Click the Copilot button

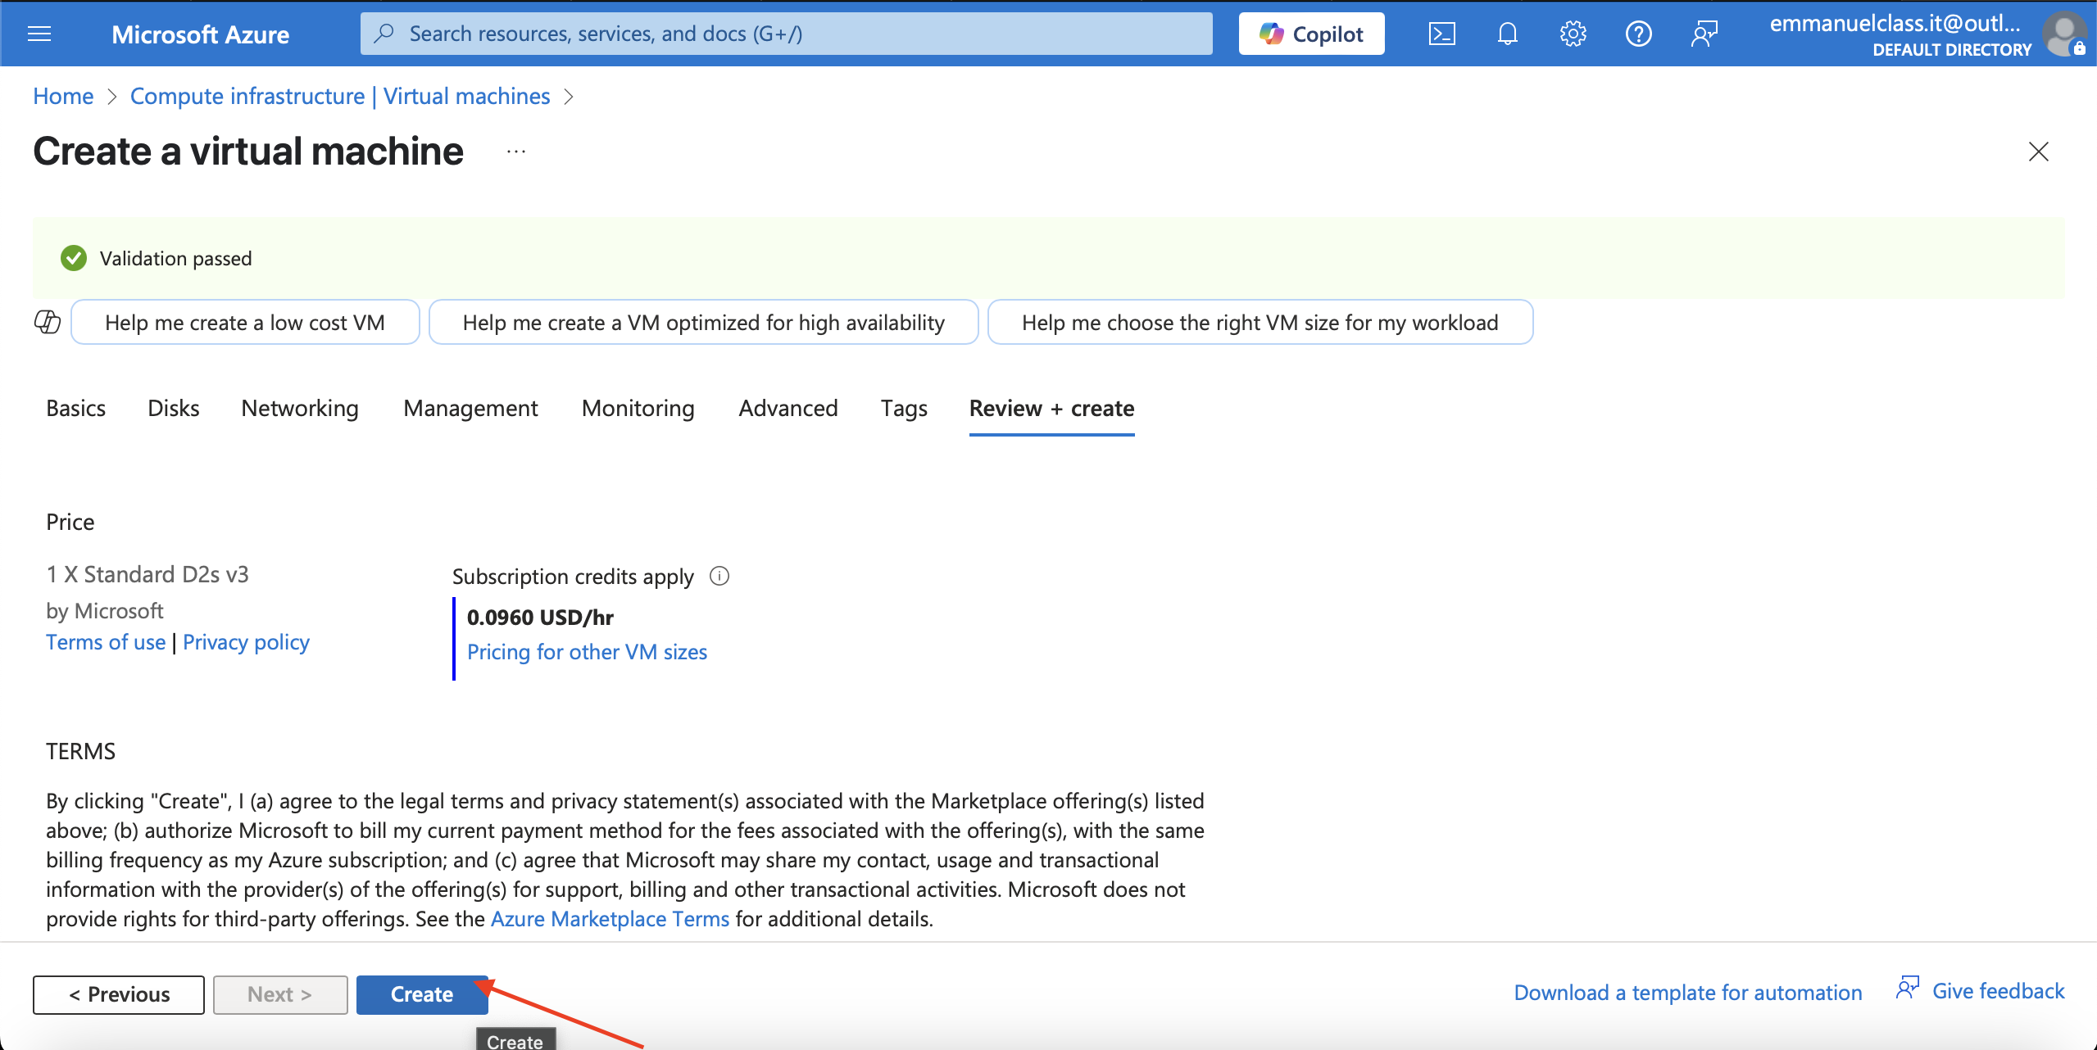click(x=1311, y=34)
